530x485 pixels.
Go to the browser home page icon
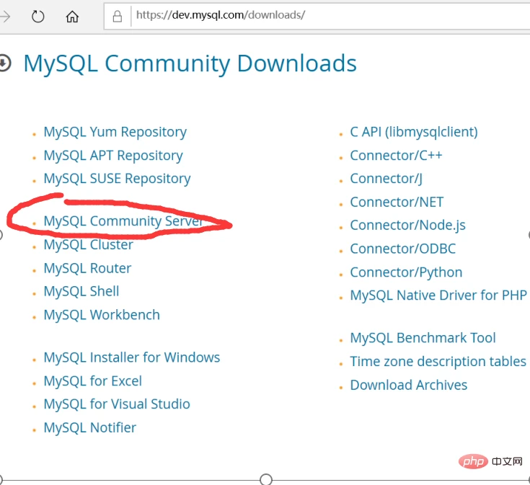pos(72,16)
